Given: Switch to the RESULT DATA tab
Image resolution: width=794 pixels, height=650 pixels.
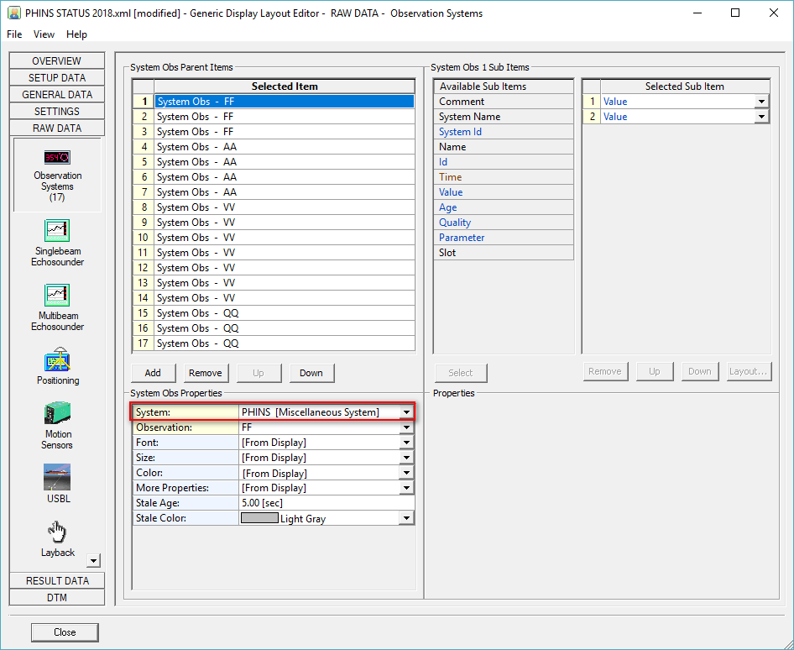Looking at the screenshot, I should 57,580.
